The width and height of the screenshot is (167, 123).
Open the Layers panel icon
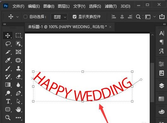click(161, 86)
